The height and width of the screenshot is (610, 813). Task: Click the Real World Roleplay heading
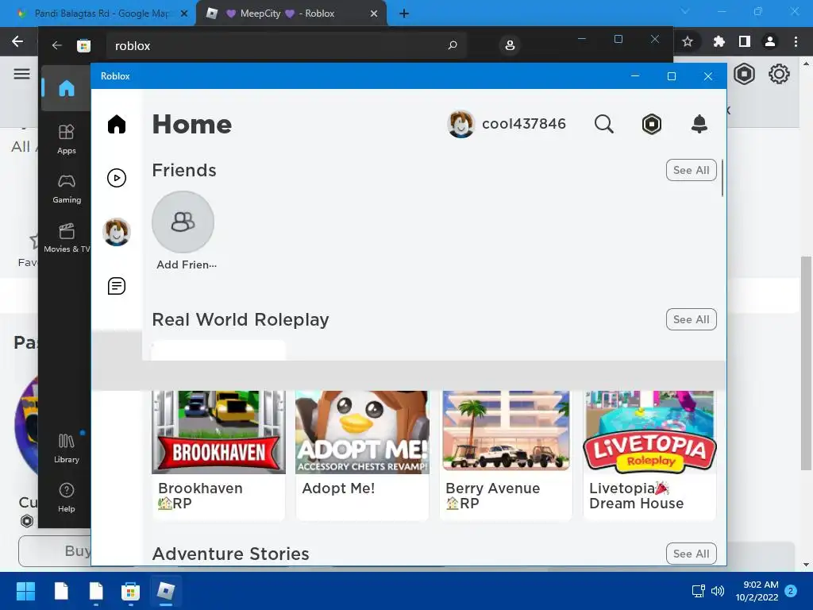(241, 319)
